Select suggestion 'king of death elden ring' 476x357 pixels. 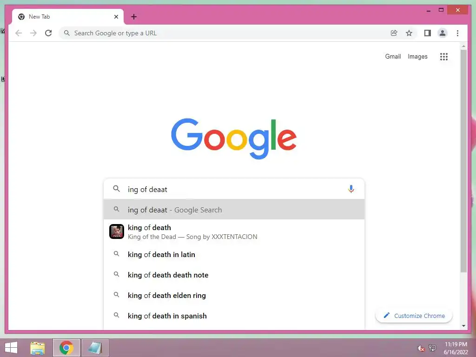(234, 295)
